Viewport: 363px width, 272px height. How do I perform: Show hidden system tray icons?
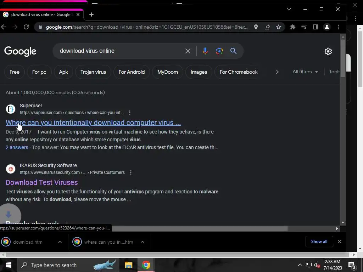300,265
